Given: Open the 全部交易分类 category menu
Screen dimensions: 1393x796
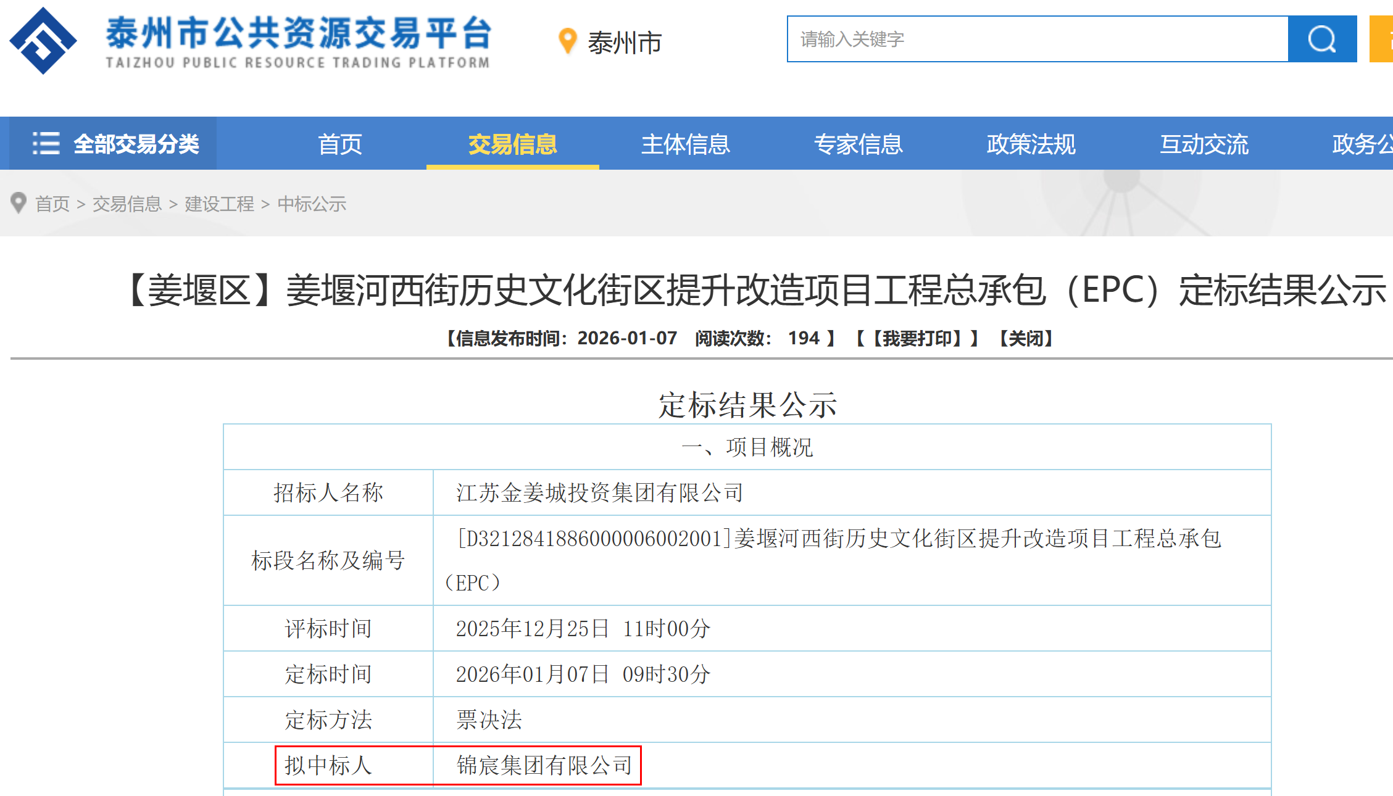Looking at the screenshot, I should pos(113,143).
